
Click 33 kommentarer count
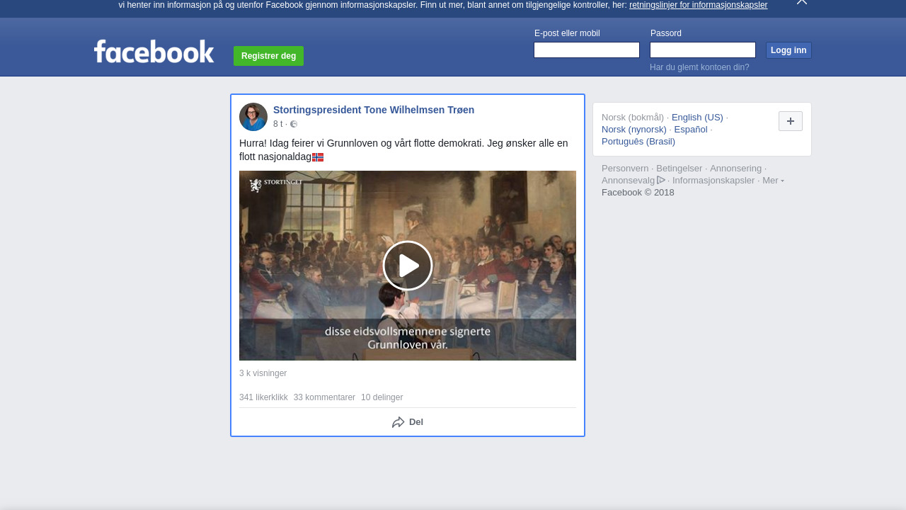pos(324,397)
